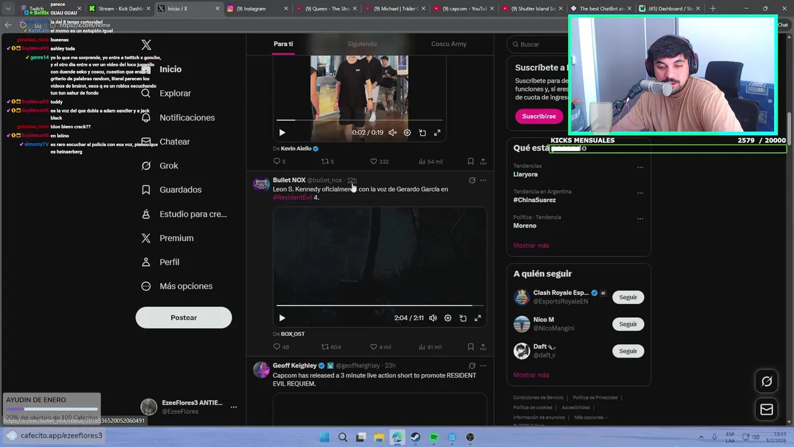Bookmark the Kevin Aiello video post
This screenshot has width=794, height=447.
[471, 161]
